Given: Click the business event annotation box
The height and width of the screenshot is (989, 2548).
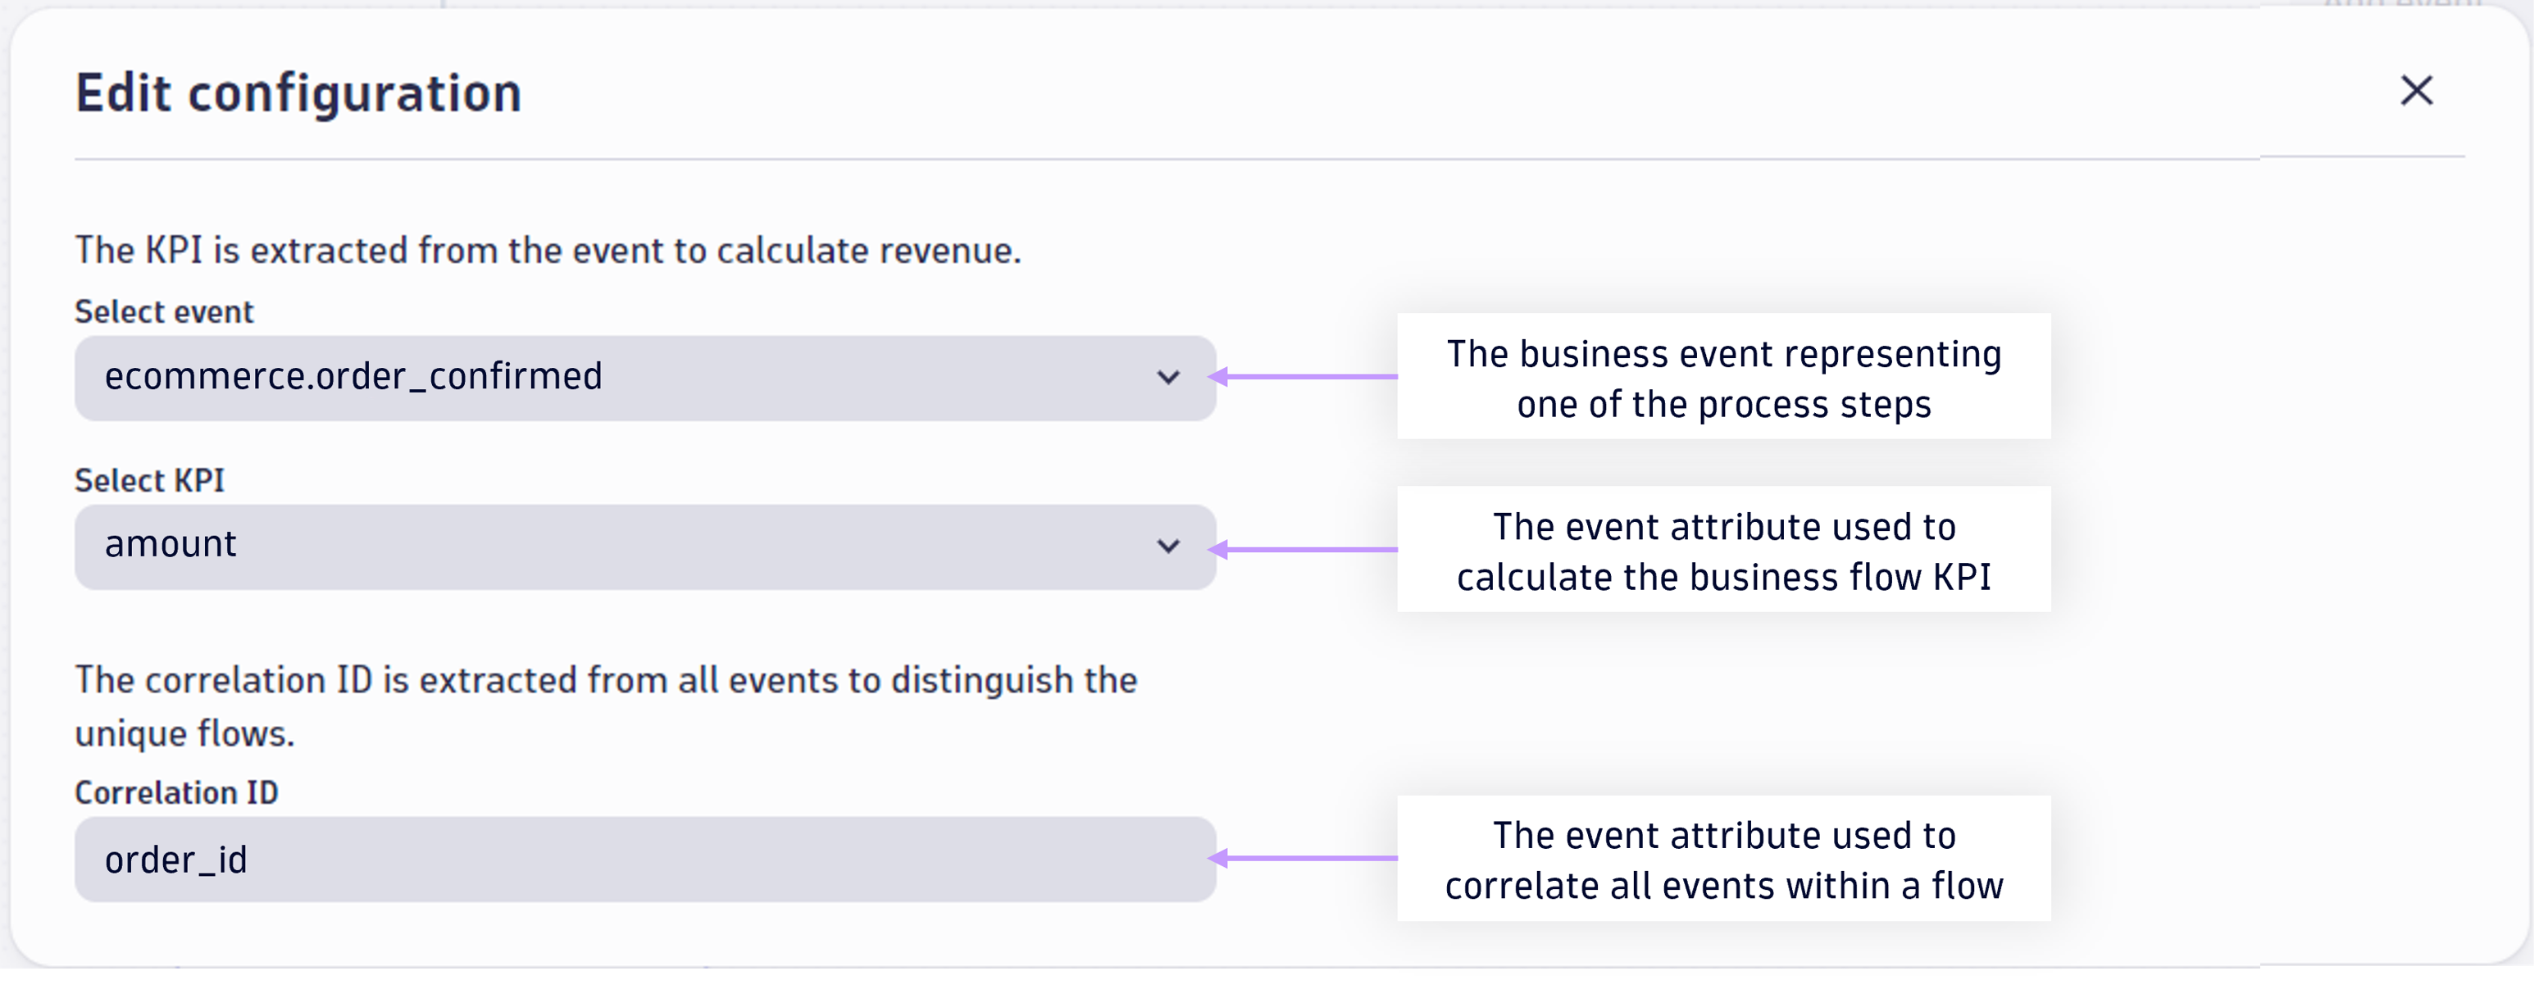Looking at the screenshot, I should click(x=1724, y=377).
